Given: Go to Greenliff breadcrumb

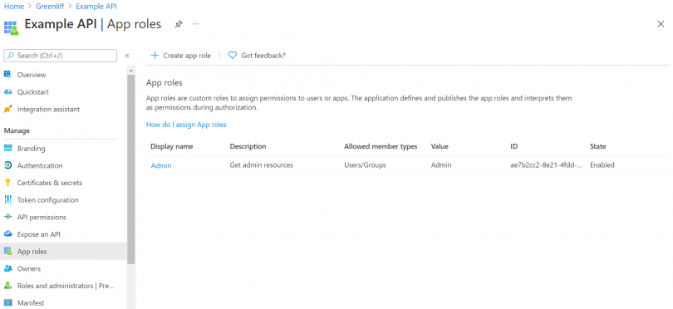Looking at the screenshot, I should tap(50, 7).
